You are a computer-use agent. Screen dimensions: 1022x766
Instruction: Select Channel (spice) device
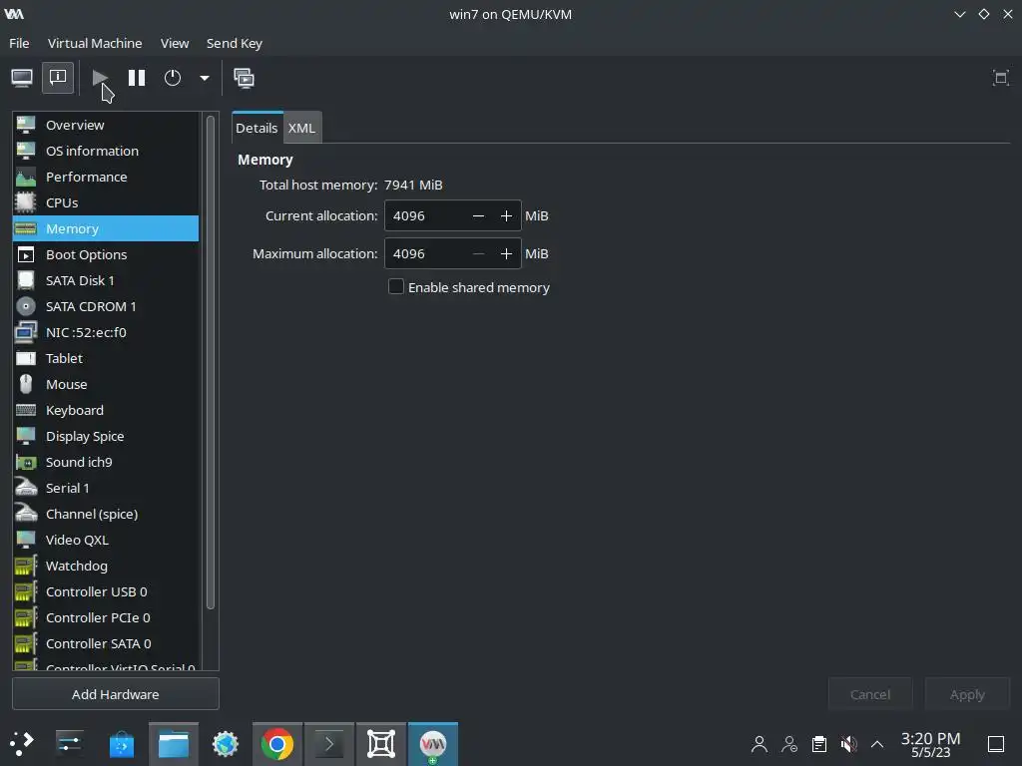pyautogui.click(x=106, y=514)
